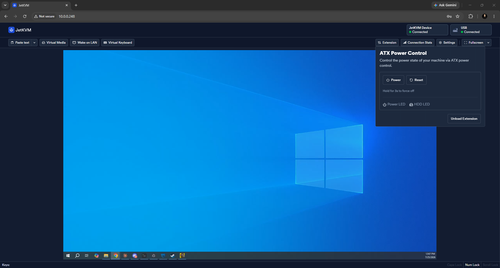Open the Chrome three-dot menu

pos(494,16)
